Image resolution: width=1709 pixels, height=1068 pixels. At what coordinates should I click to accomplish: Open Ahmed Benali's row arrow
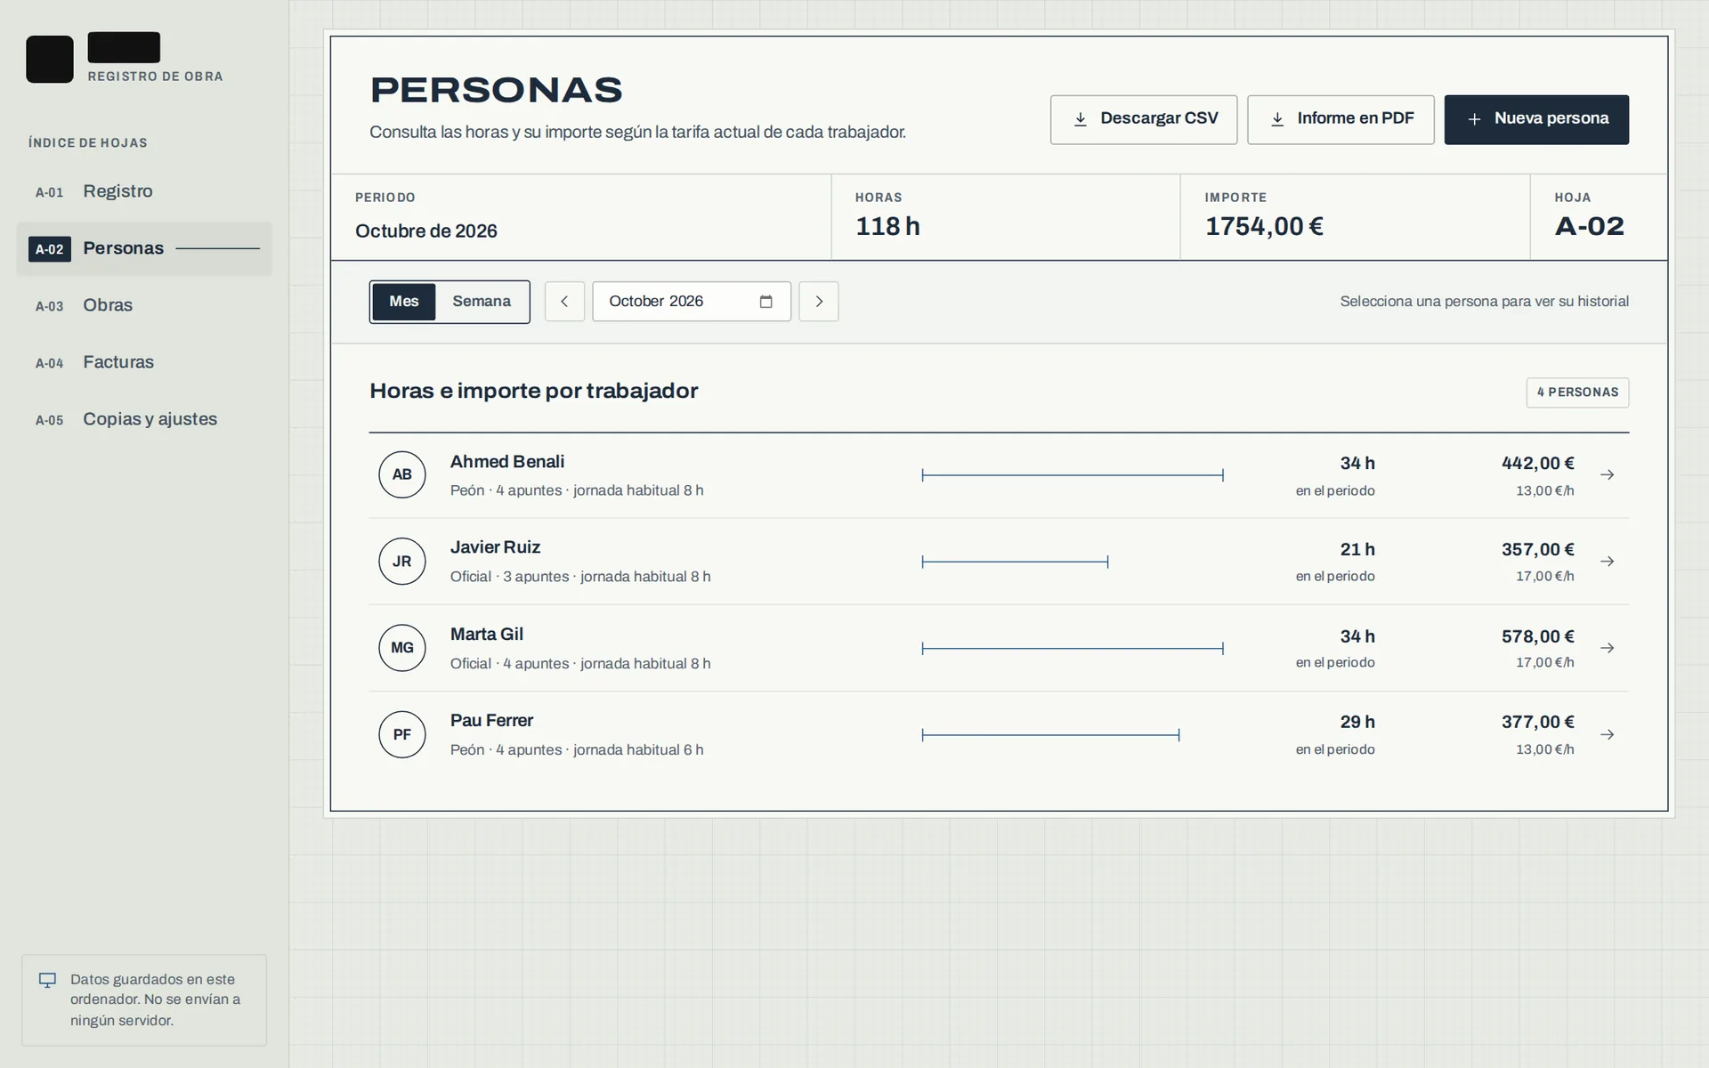(1608, 475)
